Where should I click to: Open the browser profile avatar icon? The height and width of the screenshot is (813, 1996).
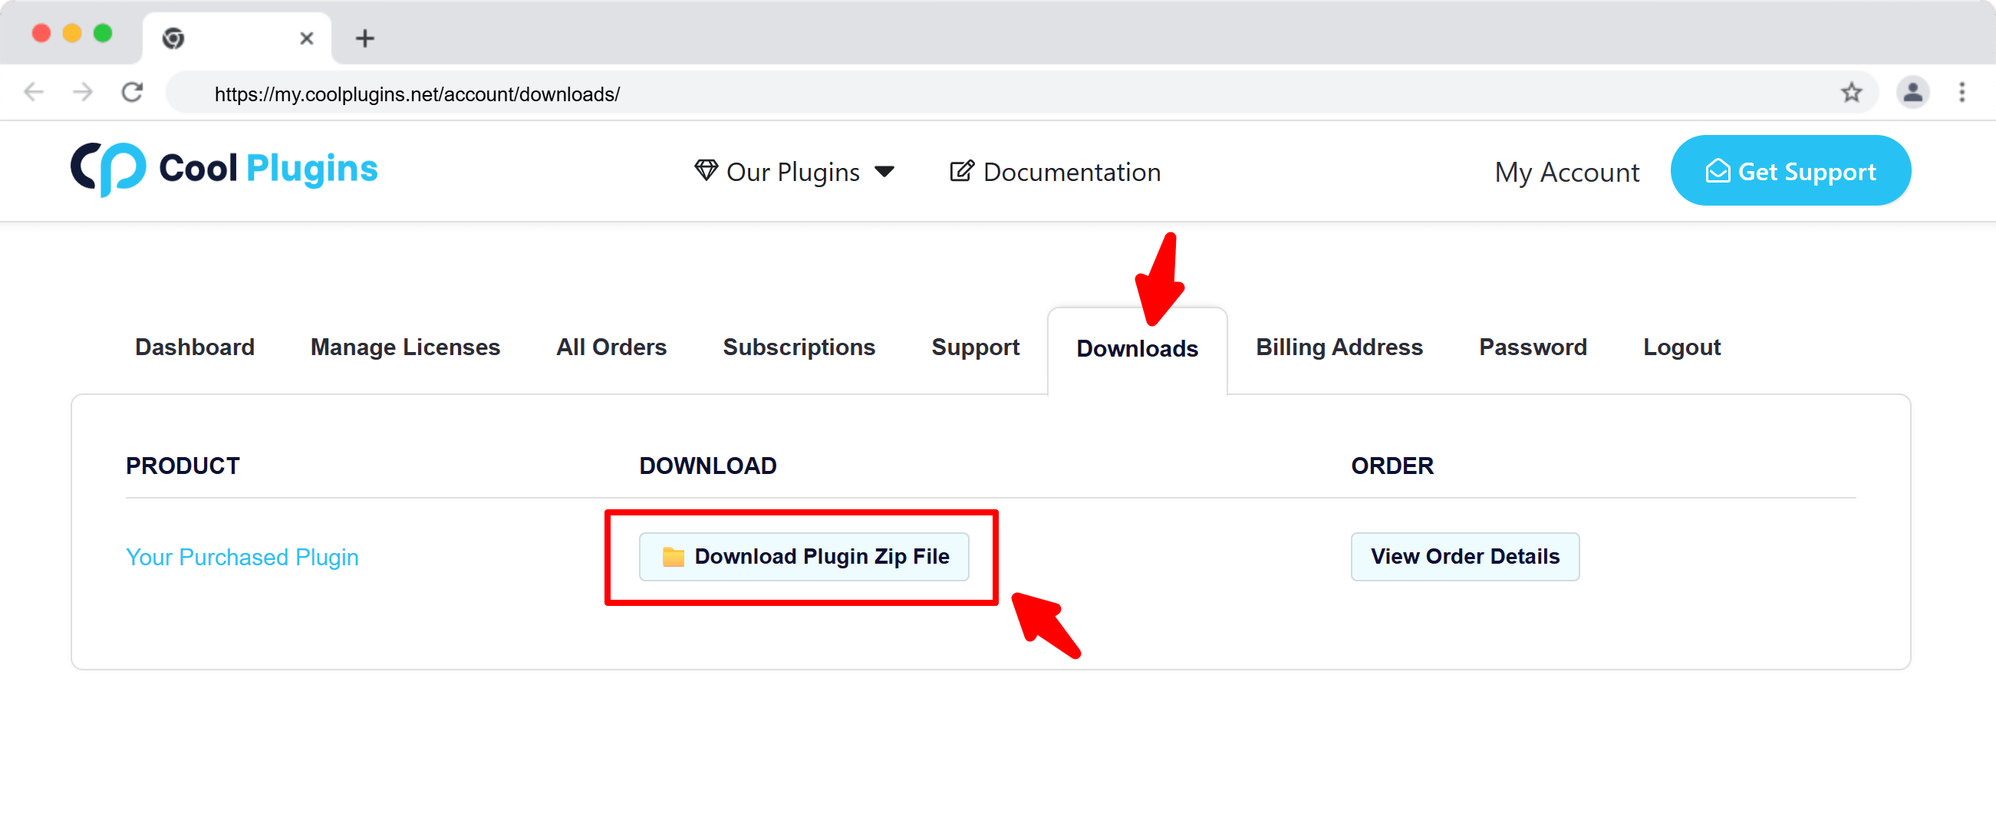[1912, 93]
